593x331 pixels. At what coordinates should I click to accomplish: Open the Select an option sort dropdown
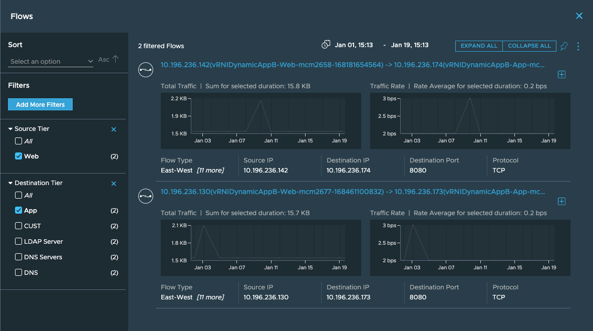pos(51,61)
